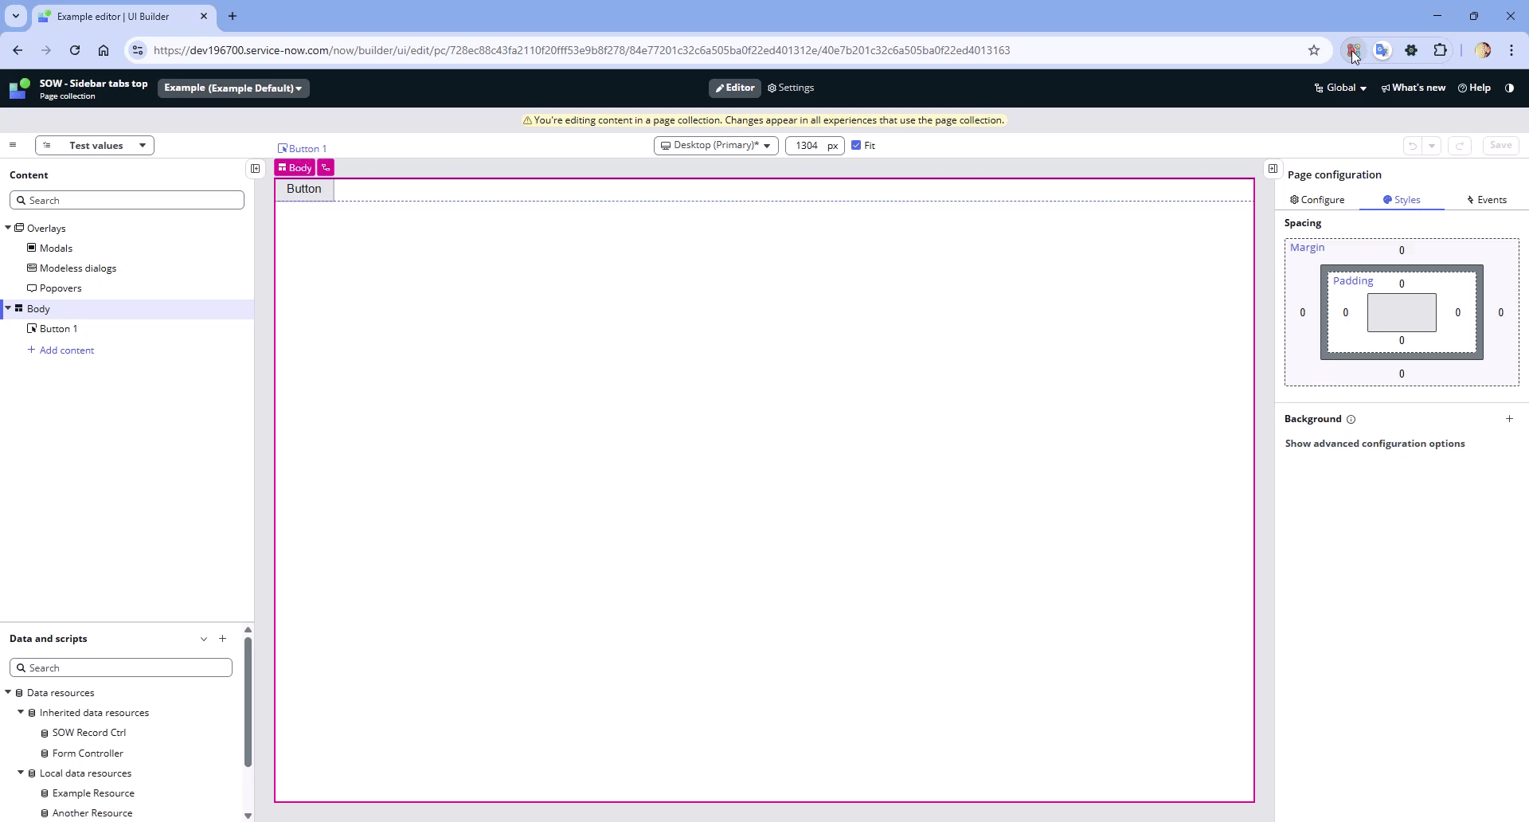
Task: Open the Test values dropdown
Action: click(95, 145)
